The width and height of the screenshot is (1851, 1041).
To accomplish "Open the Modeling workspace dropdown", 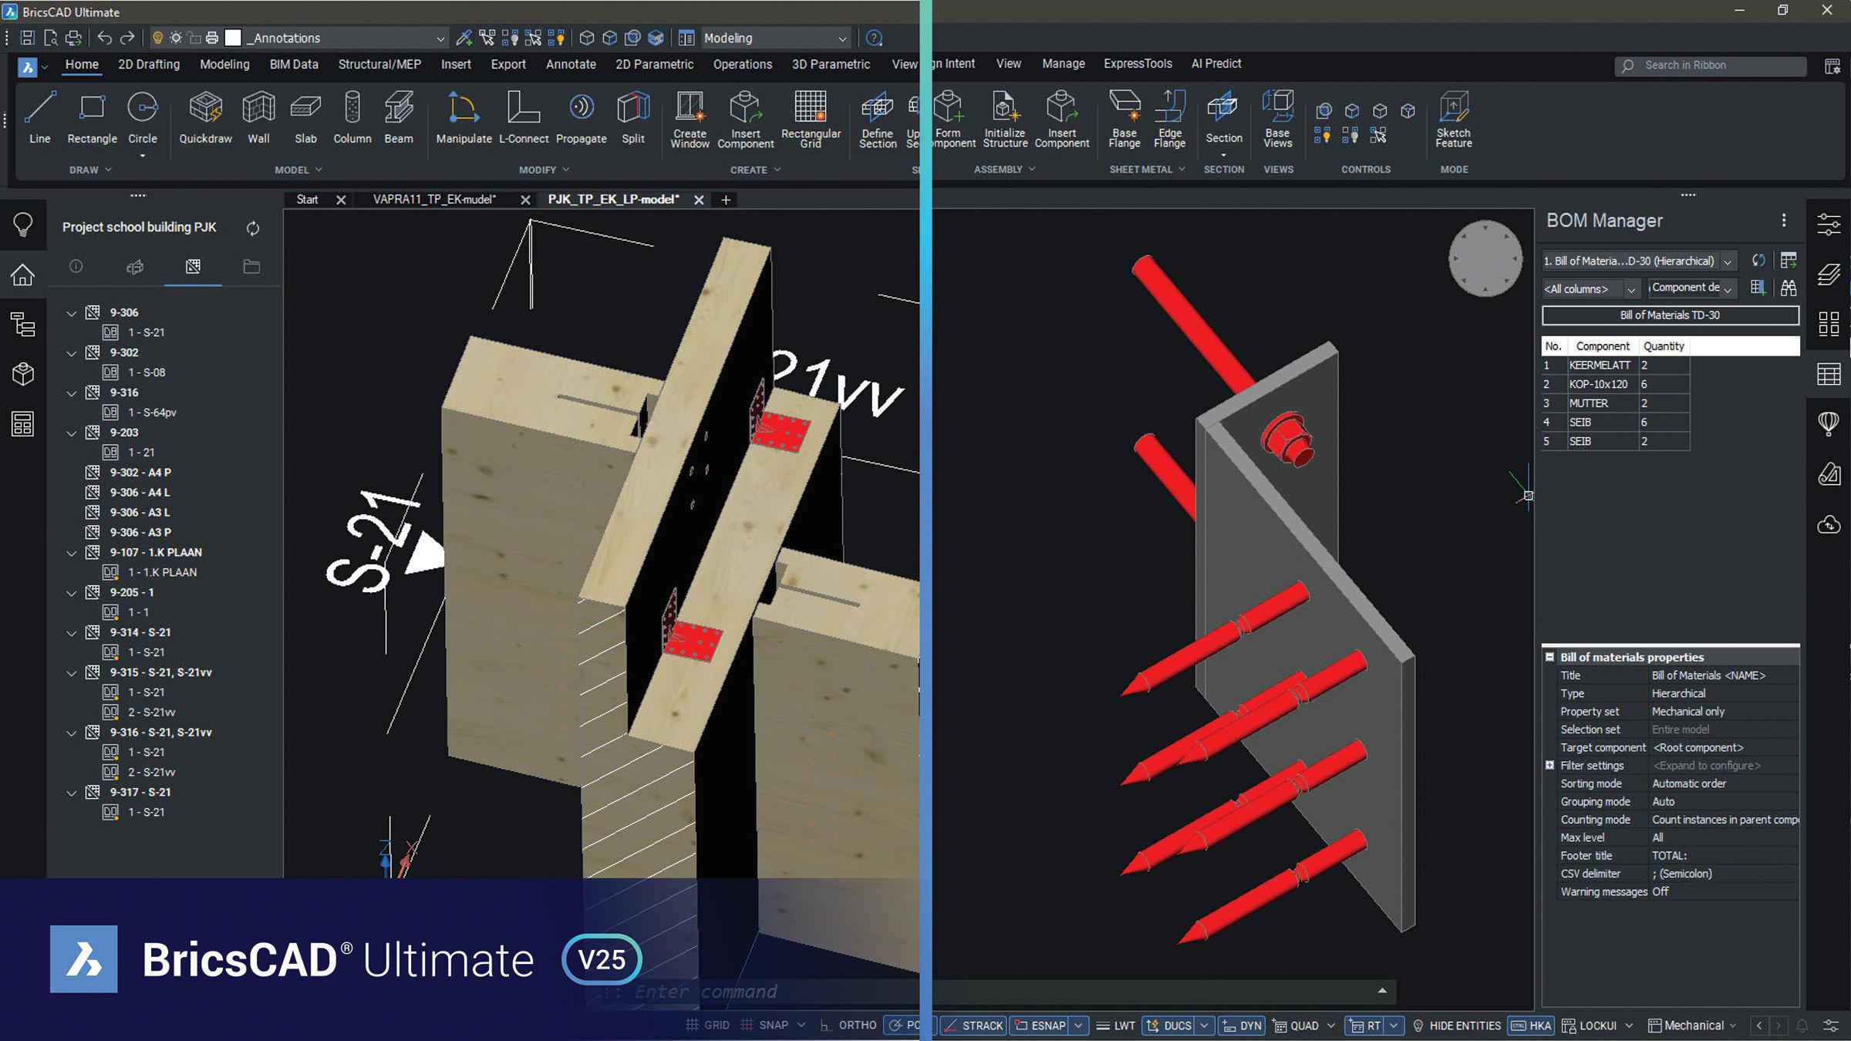I will 842,39.
